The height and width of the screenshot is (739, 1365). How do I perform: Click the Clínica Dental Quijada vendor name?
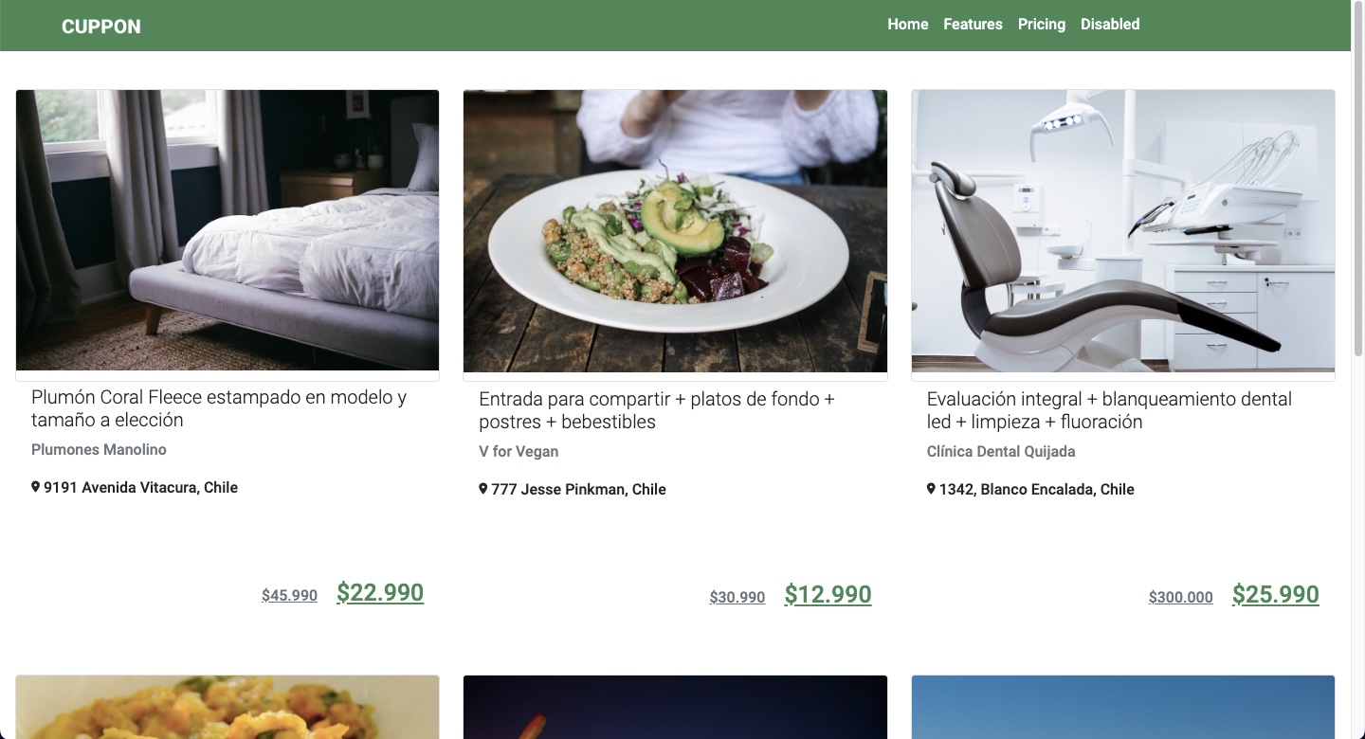click(x=1001, y=452)
